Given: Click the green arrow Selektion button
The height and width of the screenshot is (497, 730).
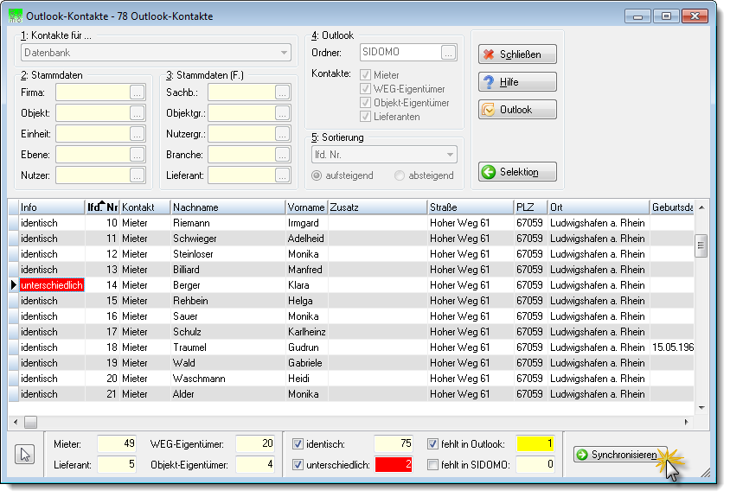Looking at the screenshot, I should [x=517, y=172].
